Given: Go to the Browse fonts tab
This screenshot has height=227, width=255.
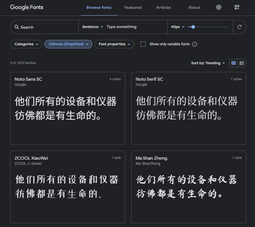Looking at the screenshot, I should point(99,8).
